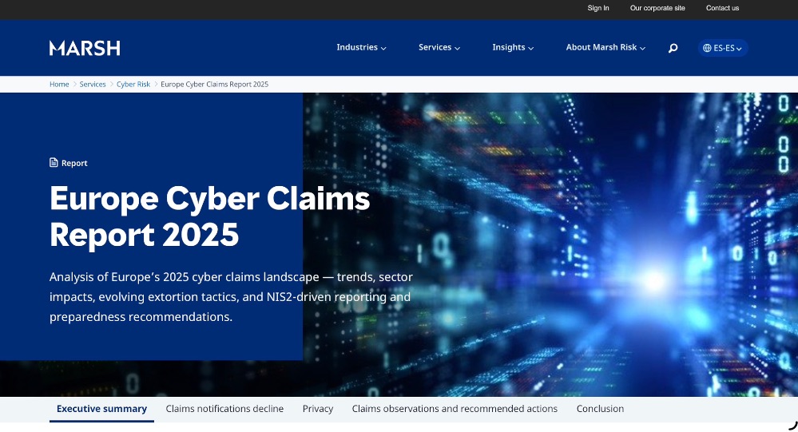The width and height of the screenshot is (798, 432).
Task: Open Cyber Risk breadcrumb link
Action: tap(133, 84)
